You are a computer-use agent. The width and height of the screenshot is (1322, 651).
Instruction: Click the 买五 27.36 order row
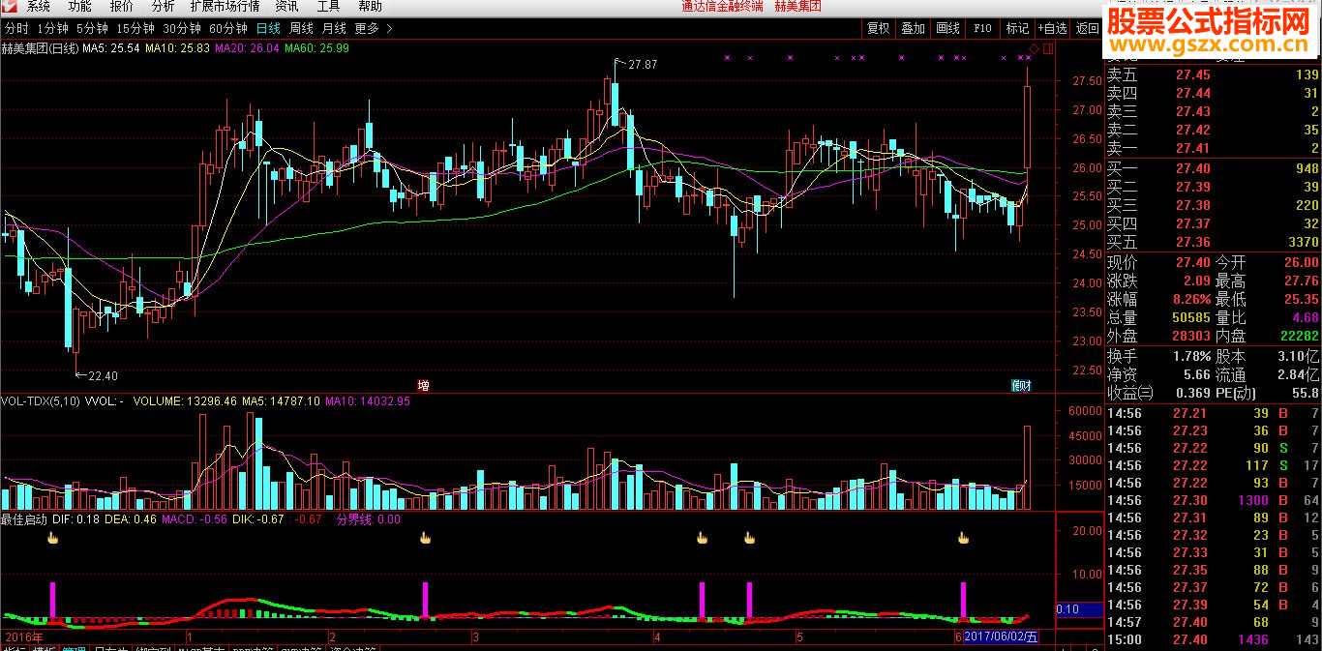click(1213, 242)
